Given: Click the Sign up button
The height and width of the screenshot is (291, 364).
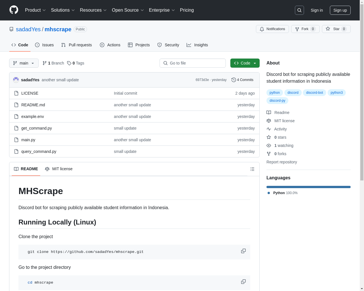Looking at the screenshot, I should pyautogui.click(x=340, y=10).
